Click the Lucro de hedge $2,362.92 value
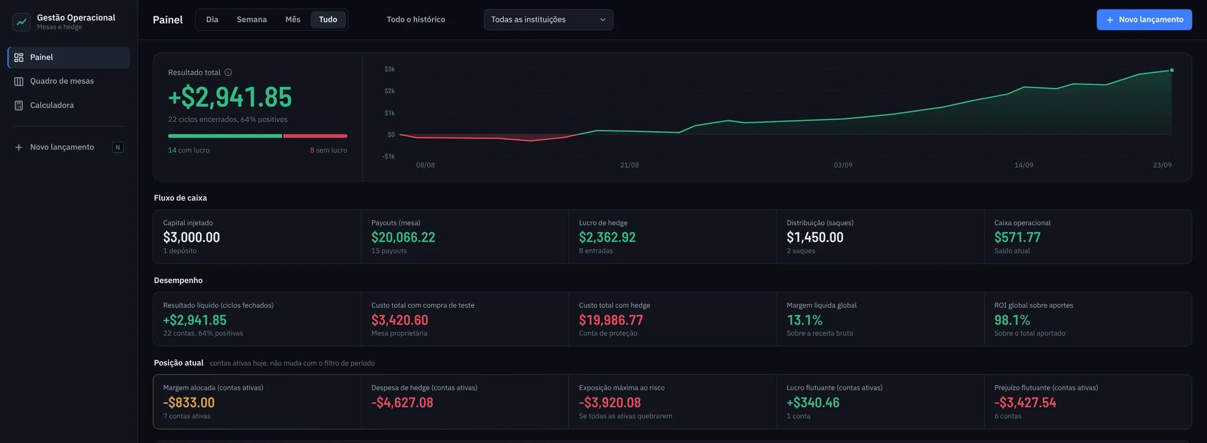Screen dimensions: 1207x443 (x=607, y=238)
